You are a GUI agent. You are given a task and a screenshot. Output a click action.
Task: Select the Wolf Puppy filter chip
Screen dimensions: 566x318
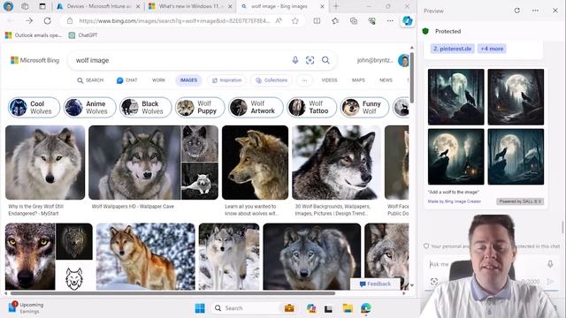(200, 108)
